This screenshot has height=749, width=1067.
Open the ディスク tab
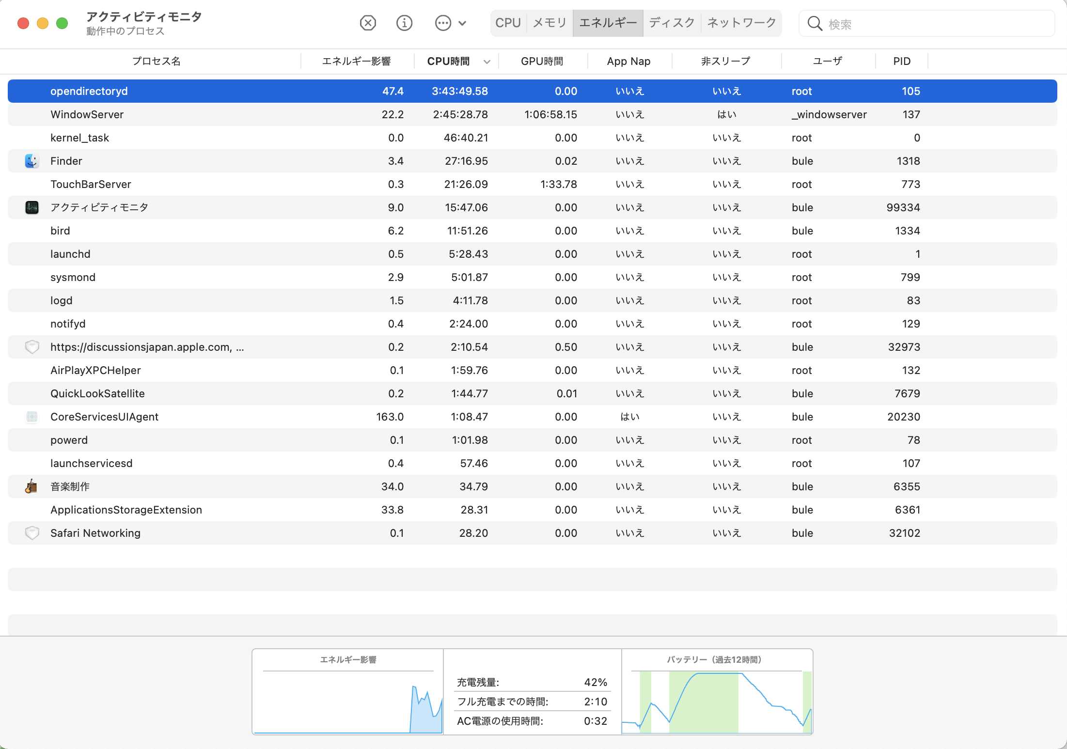(672, 23)
